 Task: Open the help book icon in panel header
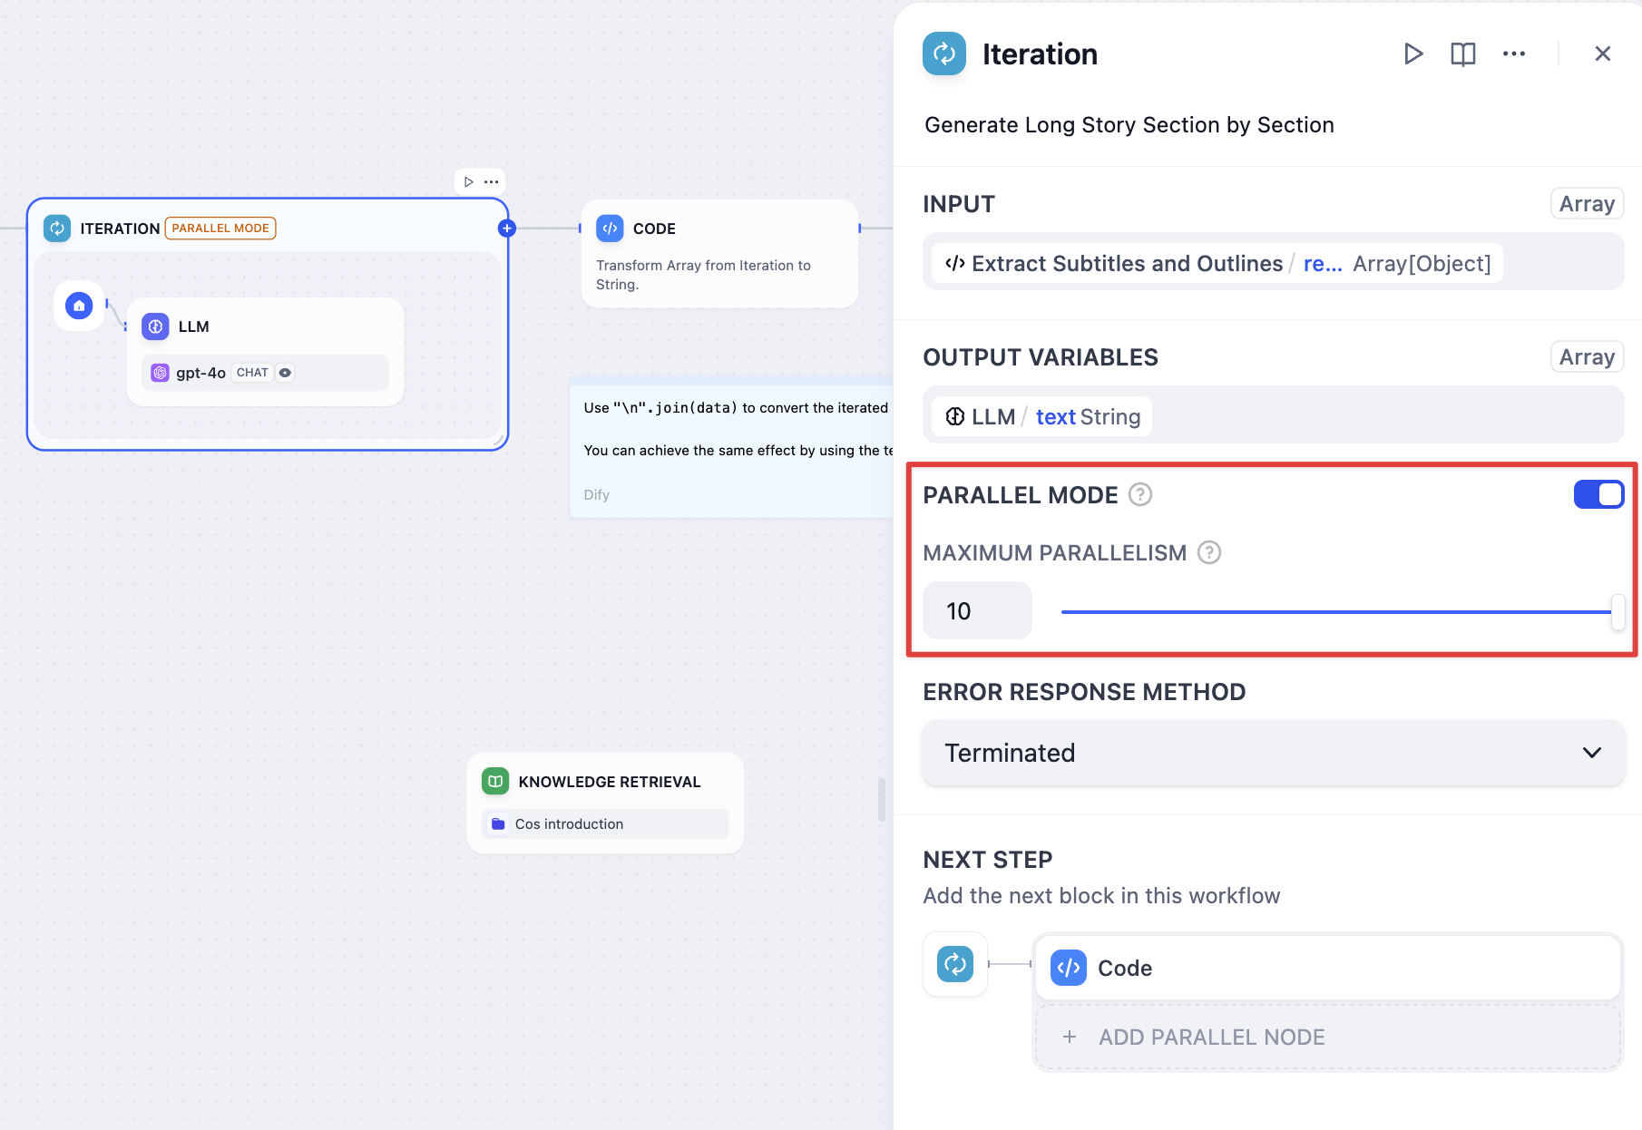click(1462, 54)
